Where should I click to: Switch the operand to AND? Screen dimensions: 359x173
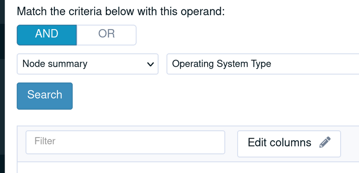pos(47,35)
